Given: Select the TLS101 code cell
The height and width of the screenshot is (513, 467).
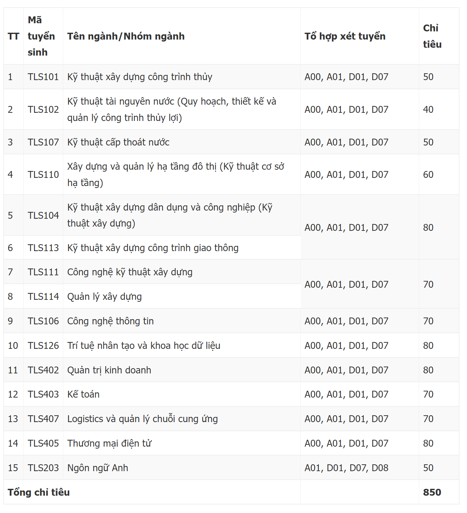Looking at the screenshot, I should pos(43,77).
